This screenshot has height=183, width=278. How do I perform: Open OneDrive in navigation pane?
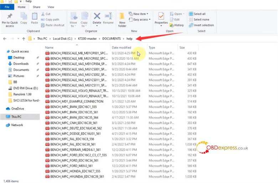coord(15,109)
